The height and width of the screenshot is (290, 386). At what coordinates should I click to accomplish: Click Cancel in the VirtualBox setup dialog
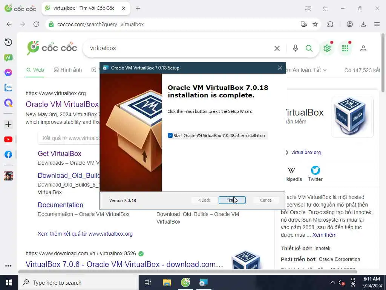coord(266,200)
